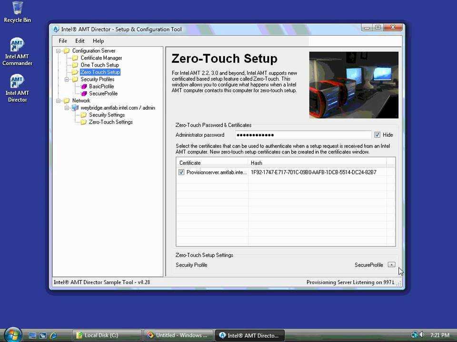Collapse the Network tree node
This screenshot has height=342, width=457.
(58, 101)
